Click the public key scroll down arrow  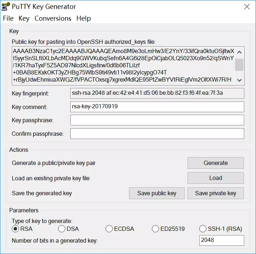click(x=239, y=80)
